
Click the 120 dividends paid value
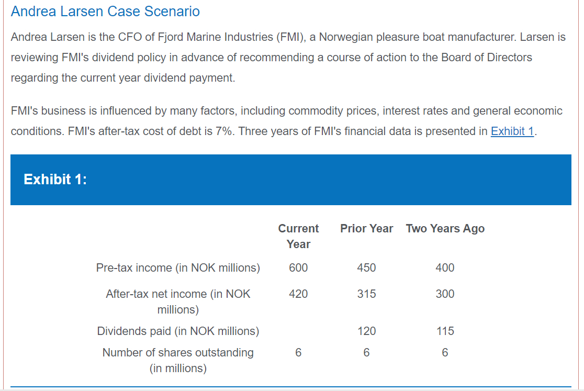[366, 331]
